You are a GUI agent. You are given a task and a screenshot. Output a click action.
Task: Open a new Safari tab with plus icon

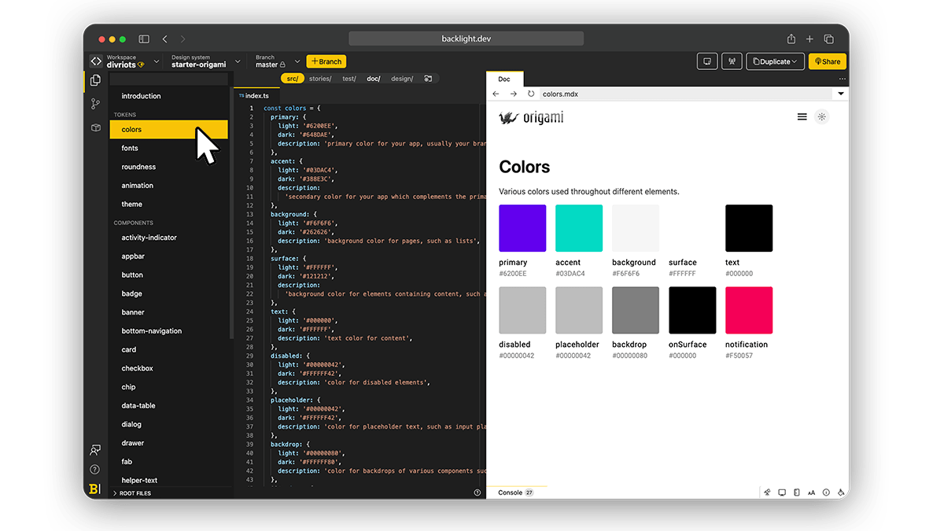[x=810, y=39]
